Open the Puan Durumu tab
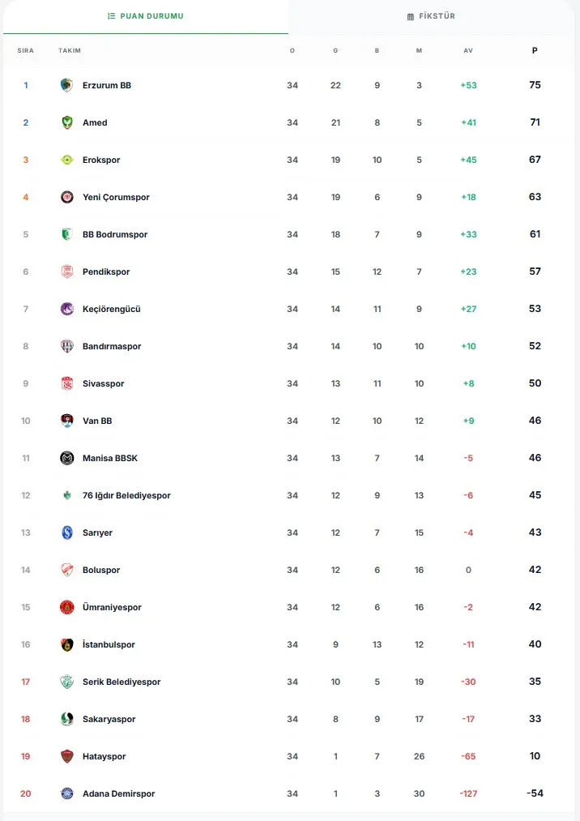The width and height of the screenshot is (580, 821). (x=145, y=16)
